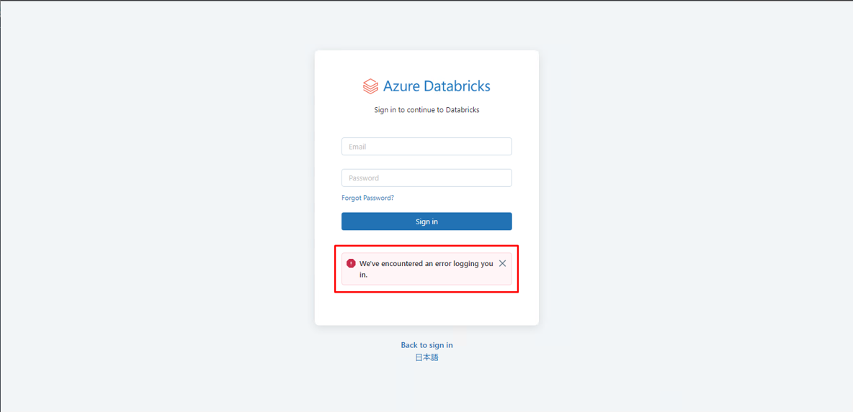Click the red error exclamation icon
This screenshot has height=412, width=853.
(x=351, y=263)
